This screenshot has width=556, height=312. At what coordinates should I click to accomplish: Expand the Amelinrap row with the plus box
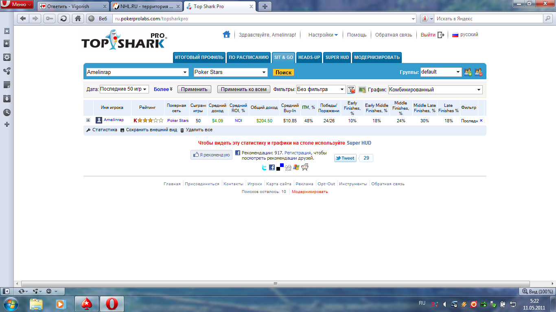pos(88,120)
